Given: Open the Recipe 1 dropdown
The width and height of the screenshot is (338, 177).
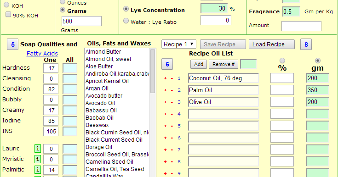Looking at the screenshot, I should pyautogui.click(x=179, y=44).
